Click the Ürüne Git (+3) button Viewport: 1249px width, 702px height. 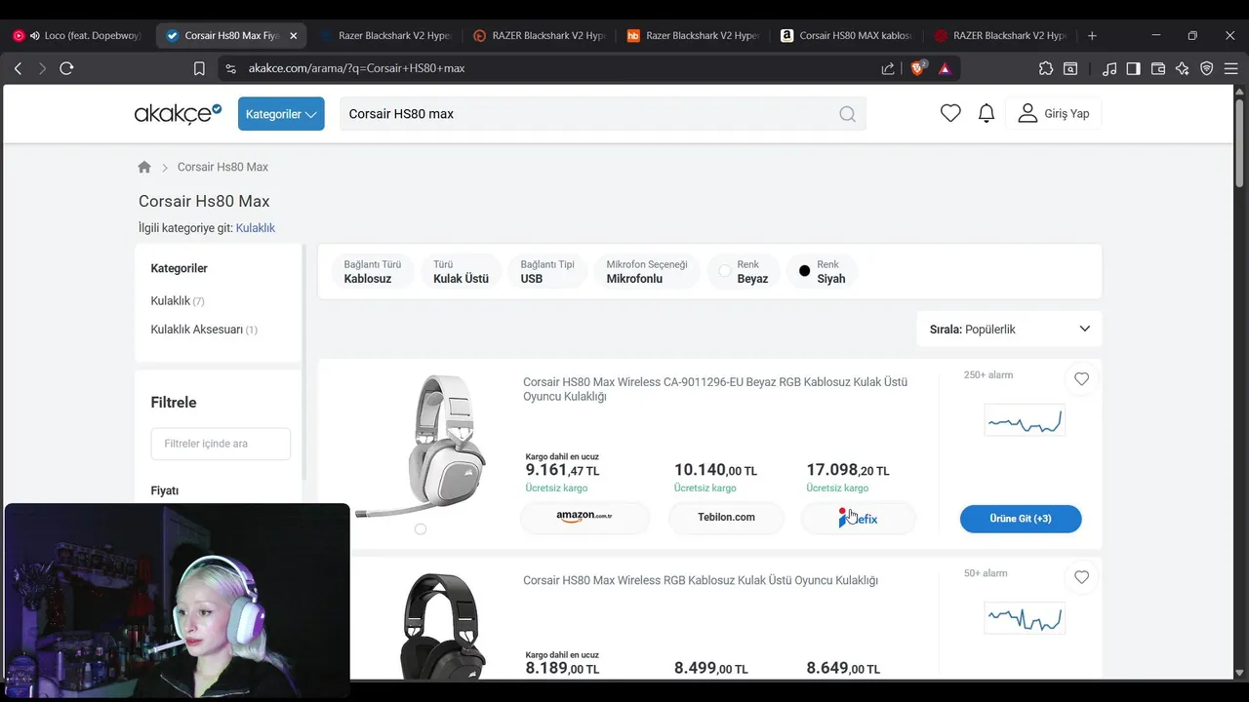[x=1021, y=519]
